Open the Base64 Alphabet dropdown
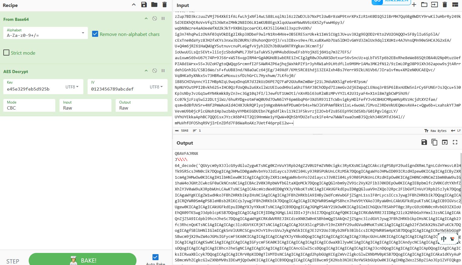Screen dimensions: 462x265 (46, 33)
